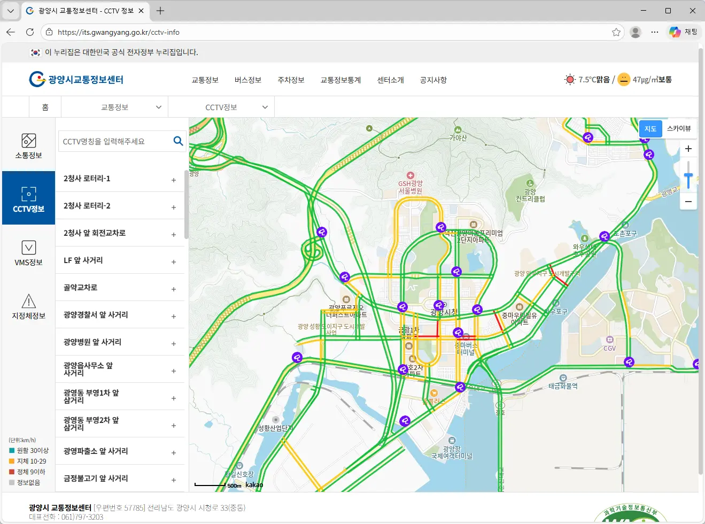The height and width of the screenshot is (524, 705).
Task: Zoom in the map with plus button
Action: [x=688, y=149]
